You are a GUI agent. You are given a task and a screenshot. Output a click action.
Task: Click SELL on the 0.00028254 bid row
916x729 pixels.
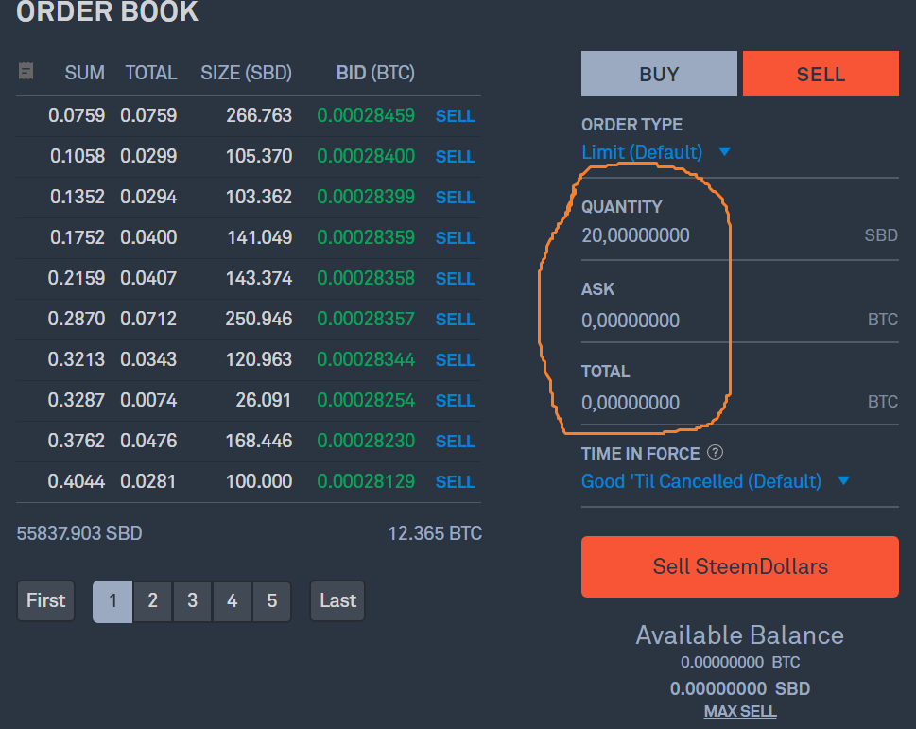coord(455,401)
